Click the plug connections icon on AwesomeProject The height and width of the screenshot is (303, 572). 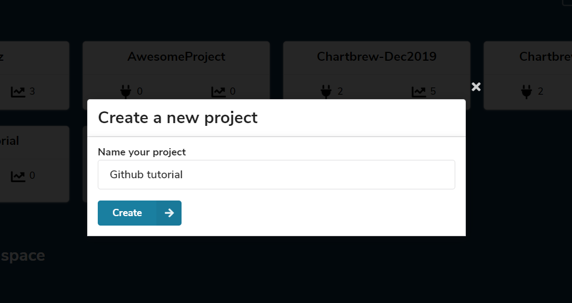[x=125, y=91]
